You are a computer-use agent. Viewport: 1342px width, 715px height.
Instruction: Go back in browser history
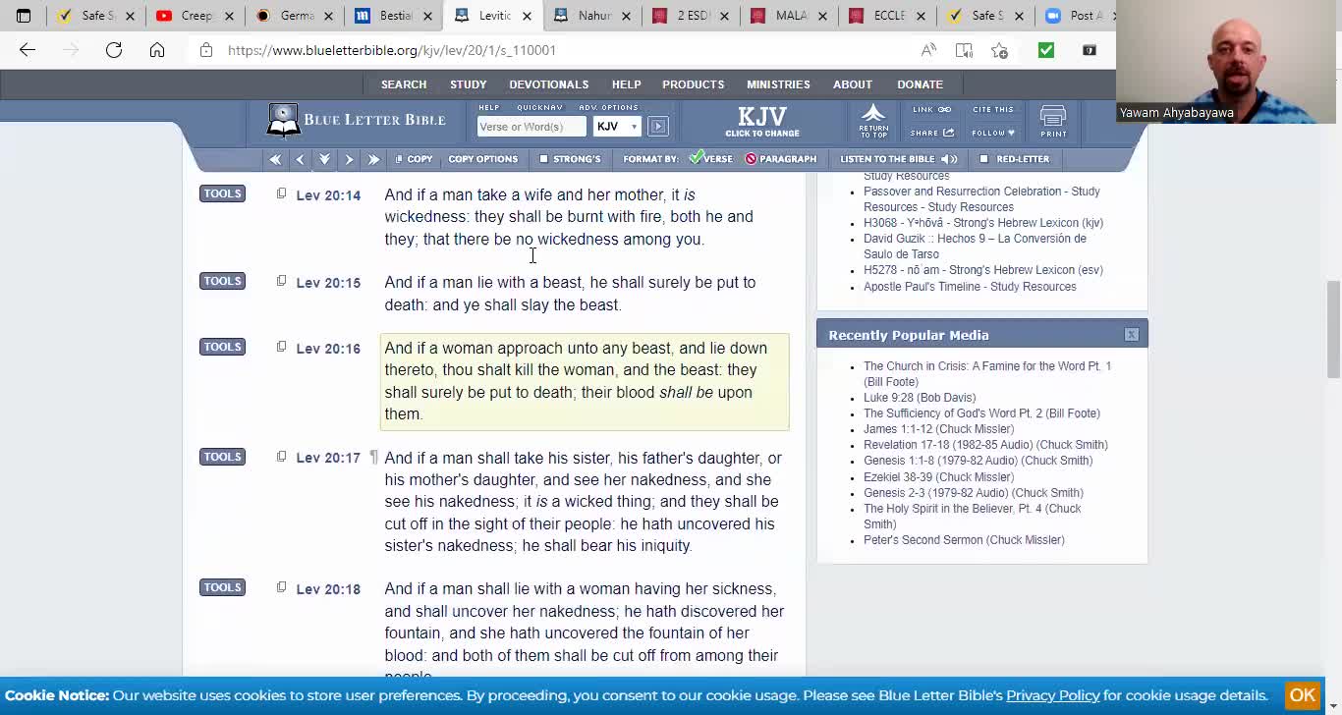point(28,50)
